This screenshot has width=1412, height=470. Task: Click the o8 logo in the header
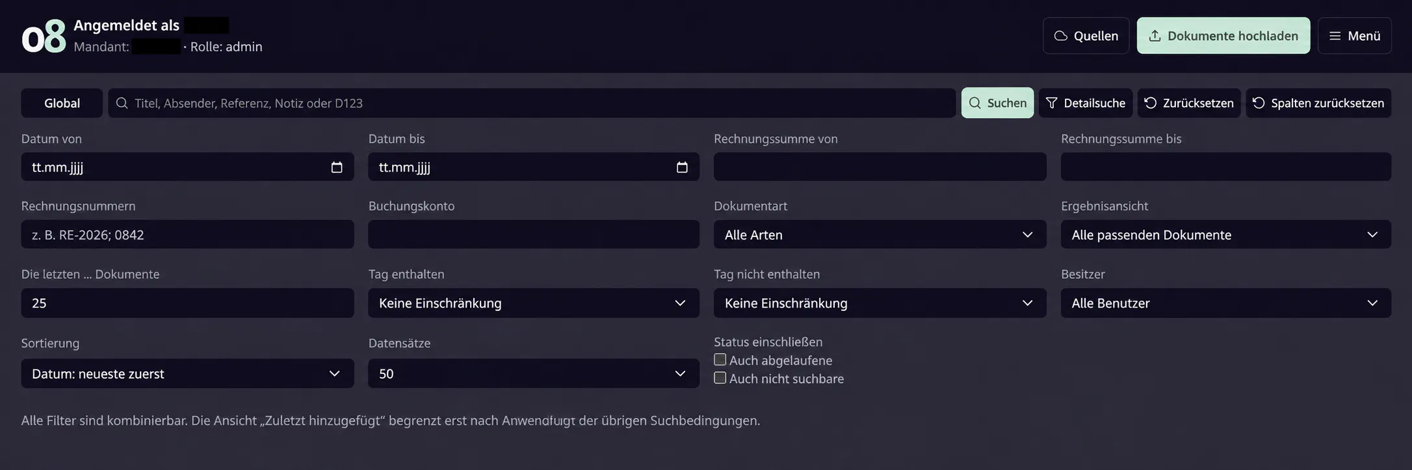44,36
